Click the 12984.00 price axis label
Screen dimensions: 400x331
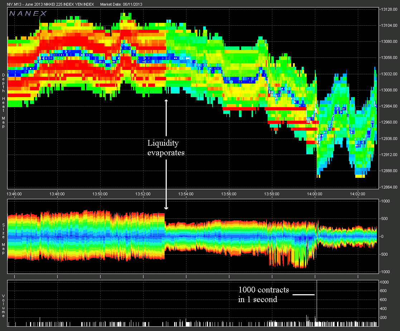pyautogui.click(x=389, y=106)
